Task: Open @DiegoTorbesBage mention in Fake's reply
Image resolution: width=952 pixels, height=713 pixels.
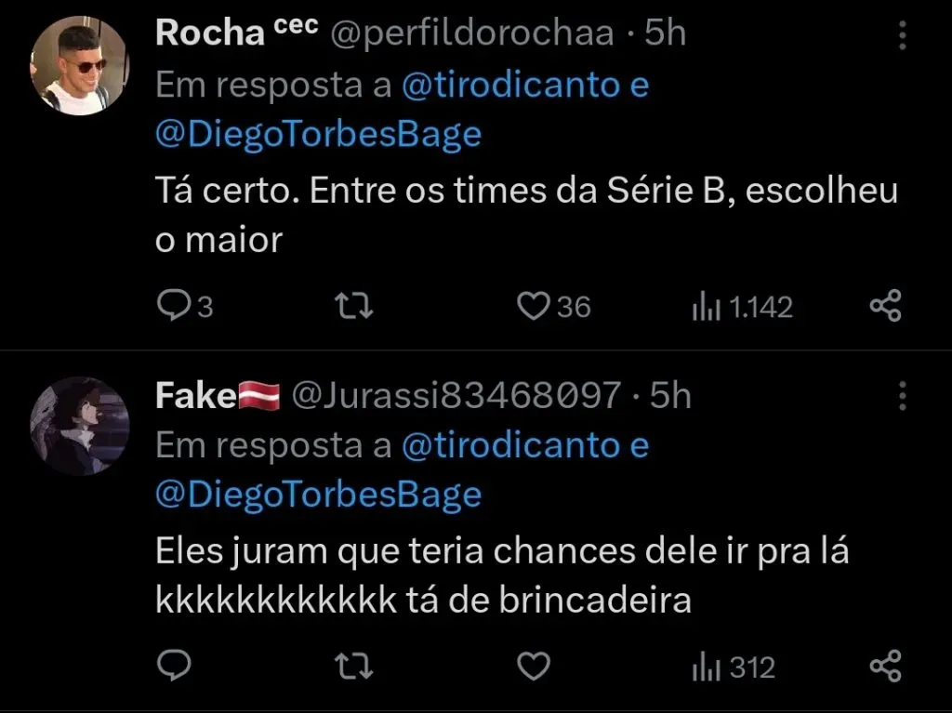Action: pos(318,495)
